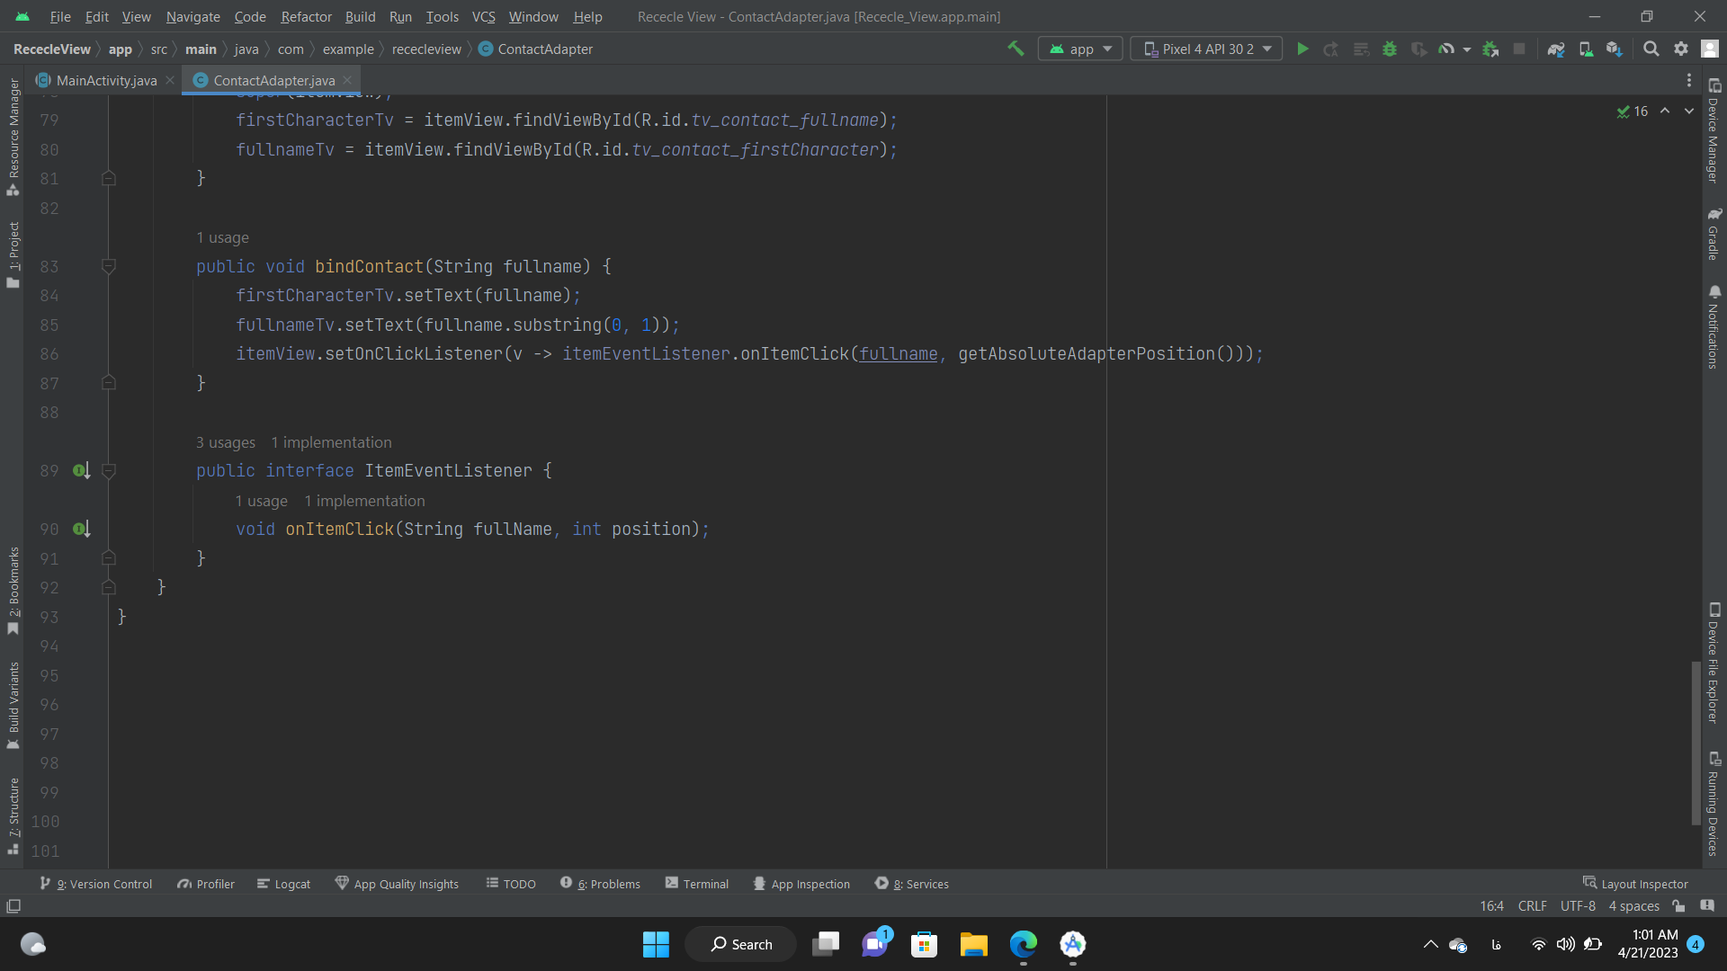
Task: Click the RececleView breadcrumb
Action: [51, 49]
